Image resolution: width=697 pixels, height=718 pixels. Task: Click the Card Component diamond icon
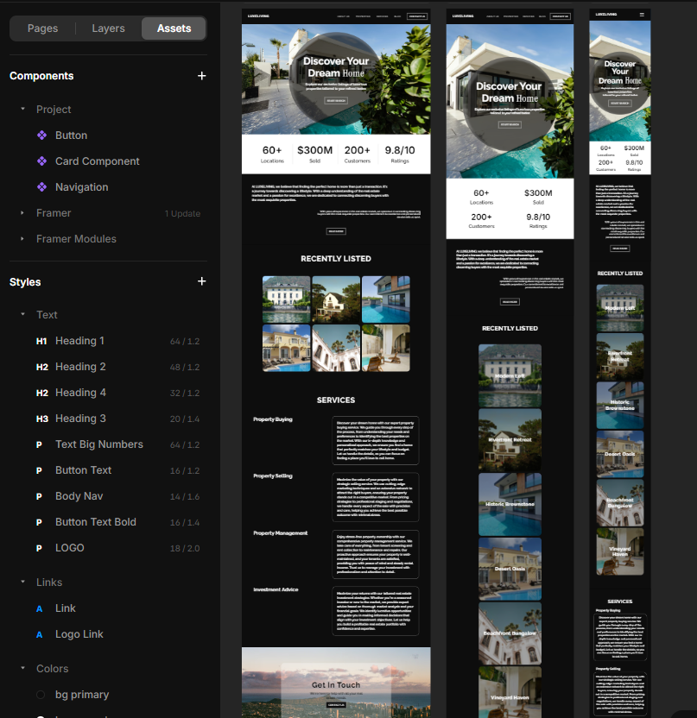pyautogui.click(x=41, y=161)
